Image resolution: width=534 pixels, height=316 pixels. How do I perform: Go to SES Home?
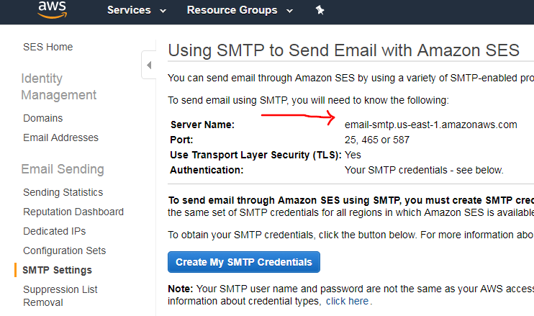pyautogui.click(x=48, y=47)
